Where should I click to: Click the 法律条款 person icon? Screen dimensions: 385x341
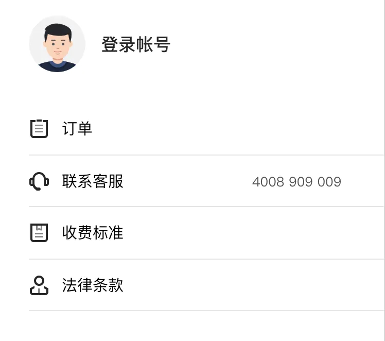[x=39, y=285]
